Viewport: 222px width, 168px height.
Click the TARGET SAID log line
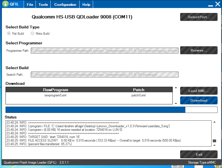pyautogui.click(x=43, y=137)
